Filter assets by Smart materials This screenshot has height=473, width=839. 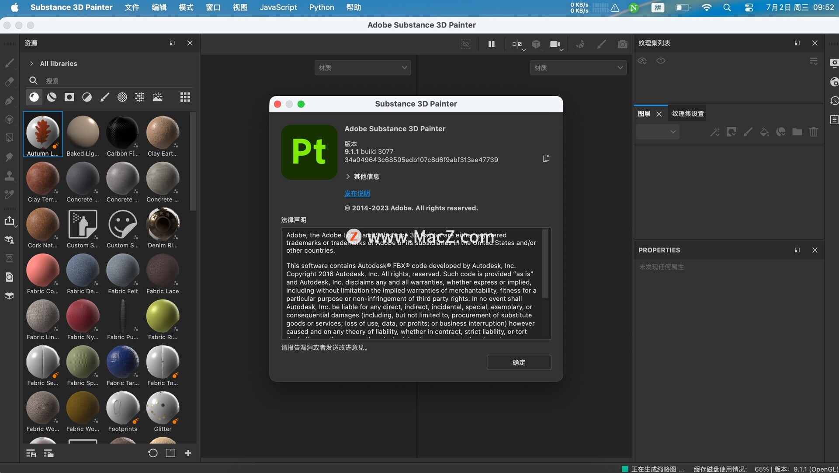pos(52,97)
